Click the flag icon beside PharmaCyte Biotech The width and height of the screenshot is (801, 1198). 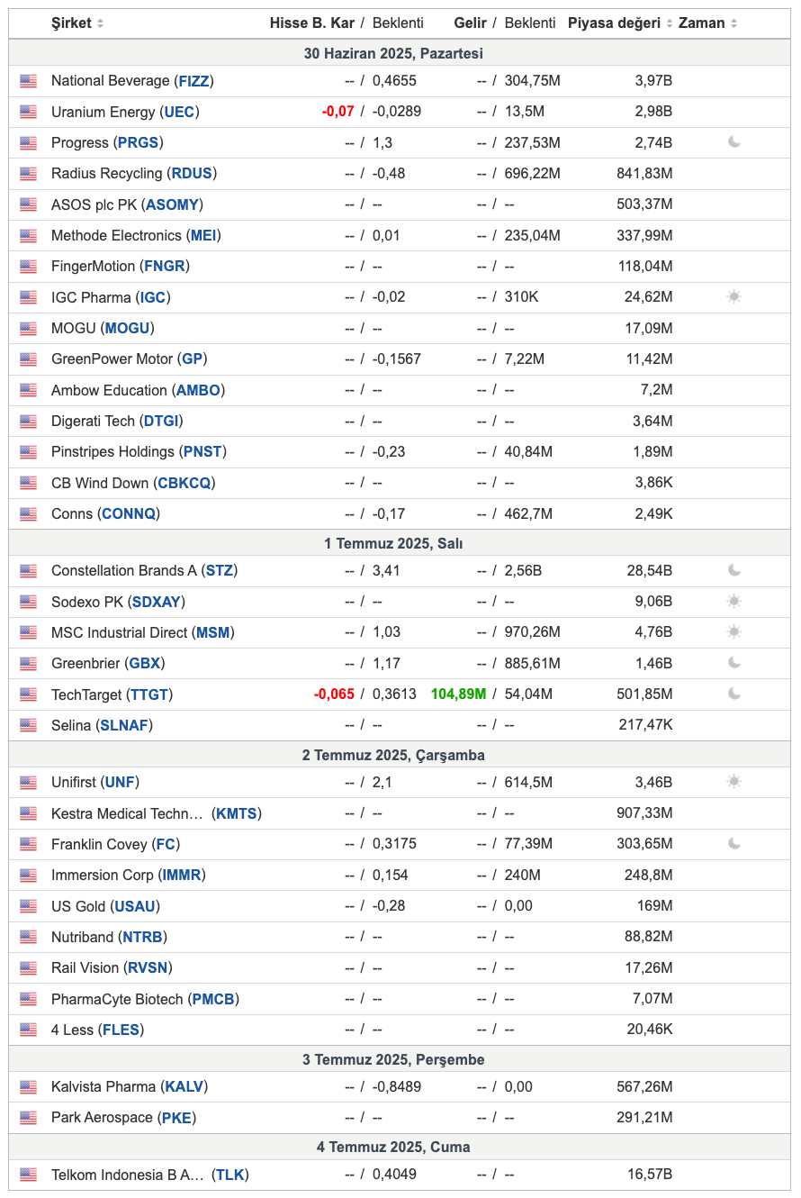(x=29, y=1000)
